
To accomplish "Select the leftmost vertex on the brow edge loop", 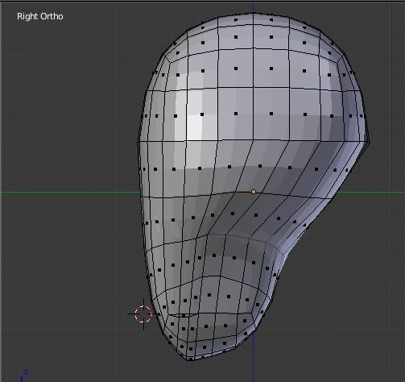I will pyautogui.click(x=138, y=143).
